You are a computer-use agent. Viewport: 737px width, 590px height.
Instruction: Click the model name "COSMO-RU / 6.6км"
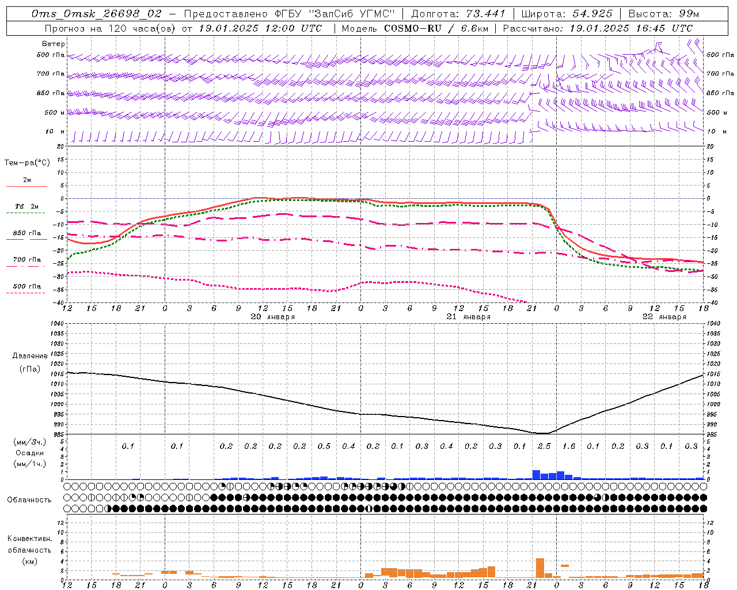(436, 28)
